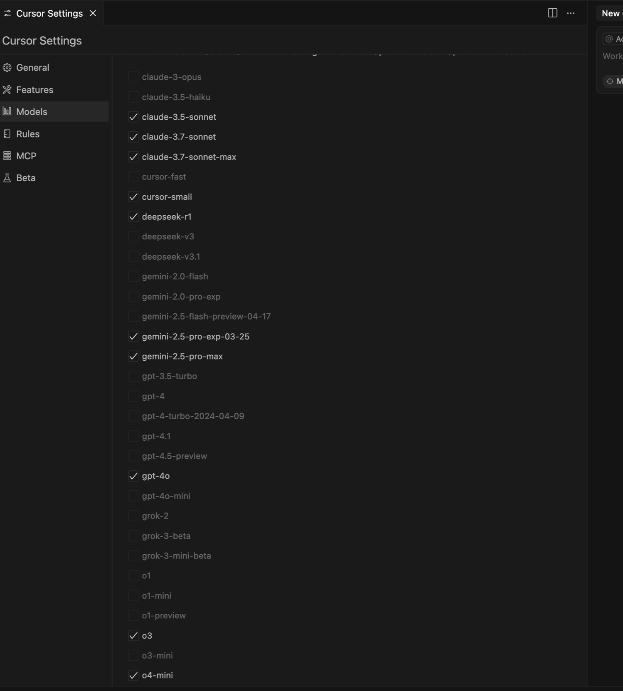Uncheck gemini-2.5-pro-exp-03-25 model
Viewport: 623px width, 691px height.
click(133, 336)
